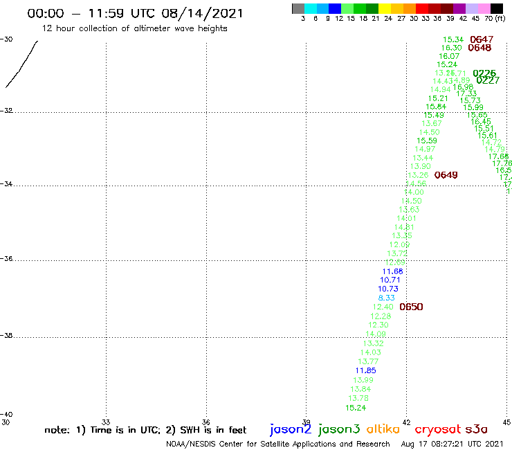Click the wave height reading 13.99
The image size is (512, 450).
[x=363, y=380]
